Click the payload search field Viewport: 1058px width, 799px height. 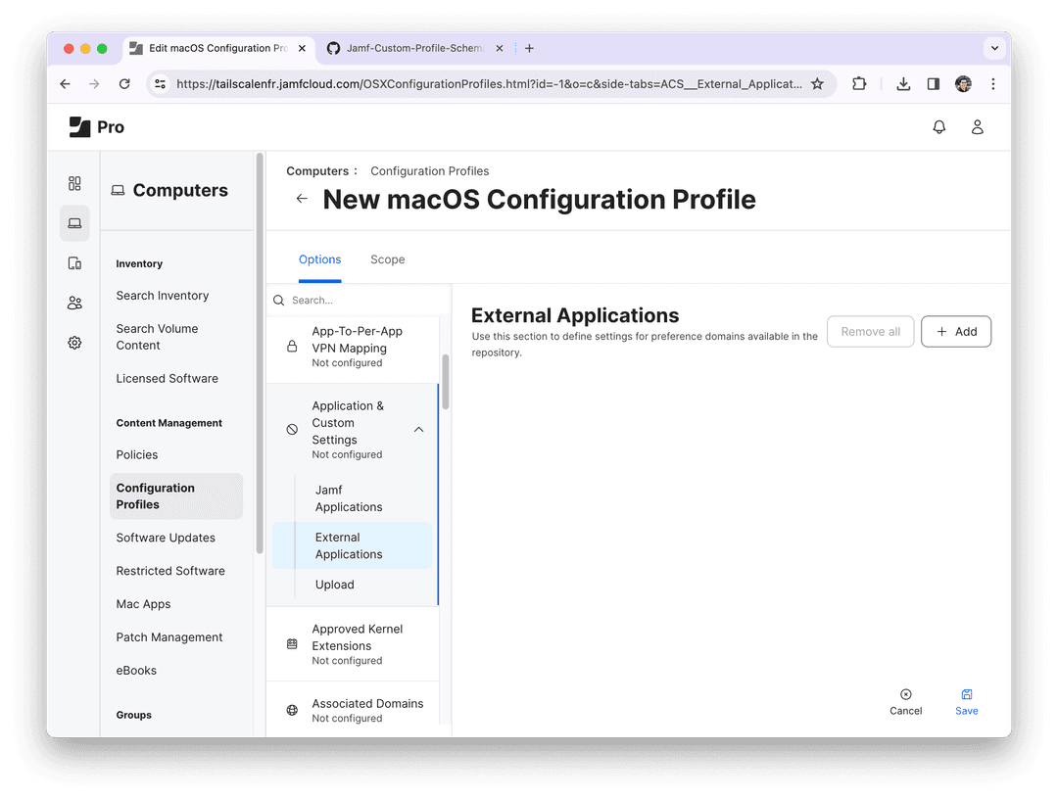358,301
